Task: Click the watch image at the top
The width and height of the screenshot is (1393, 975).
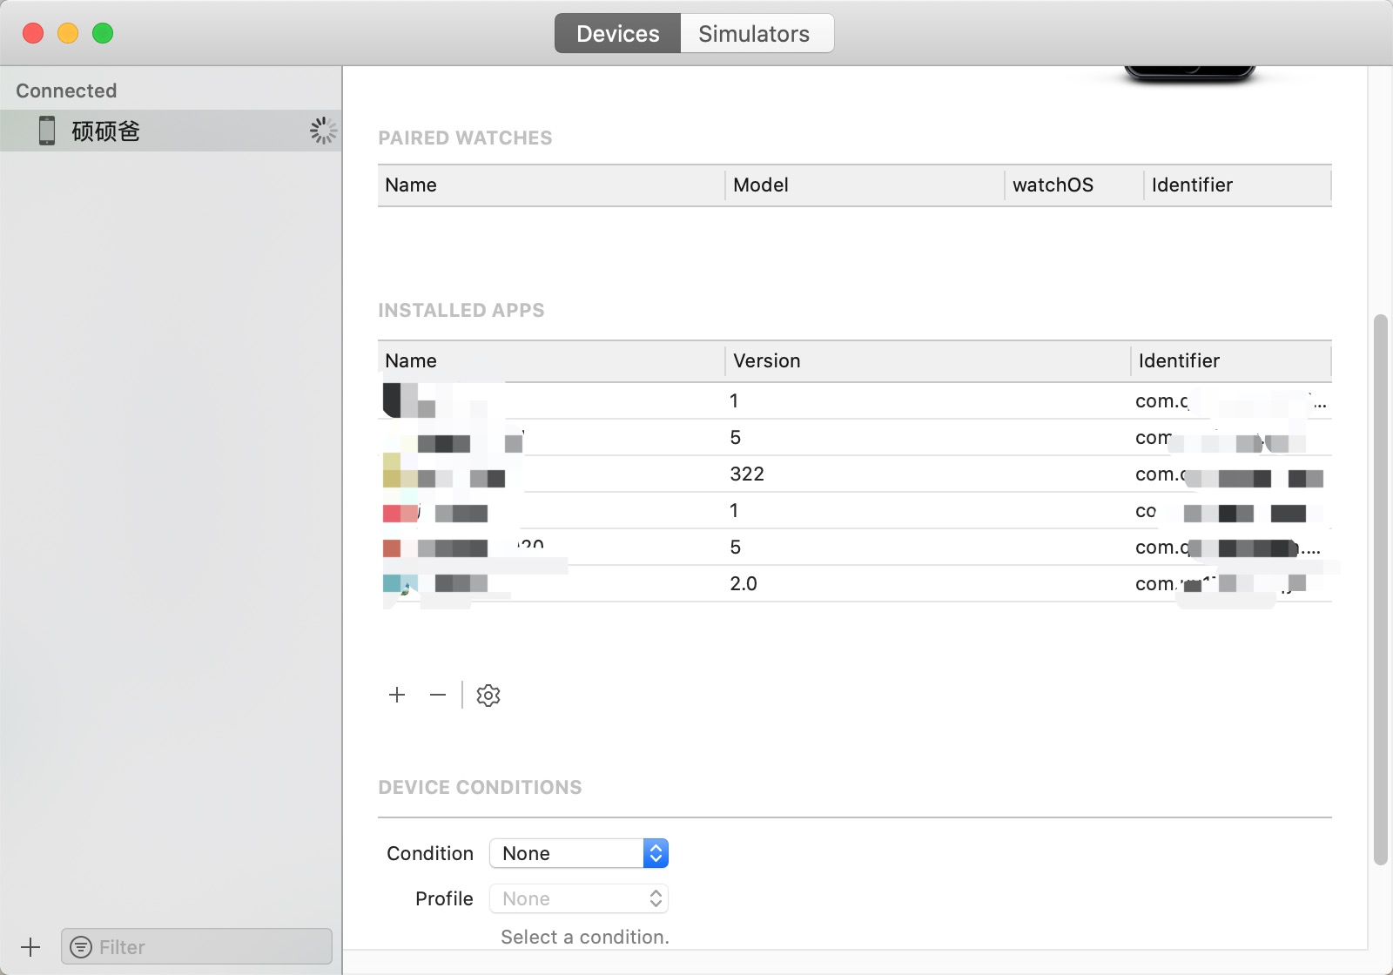Action: 1189,73
